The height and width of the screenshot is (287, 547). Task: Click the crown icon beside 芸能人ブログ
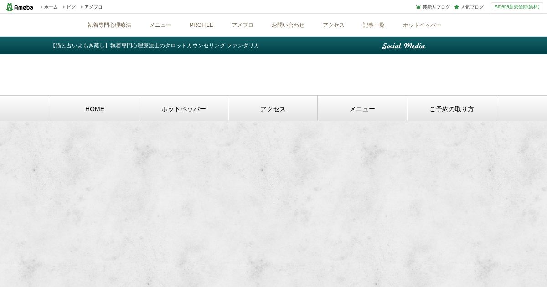pyautogui.click(x=418, y=7)
